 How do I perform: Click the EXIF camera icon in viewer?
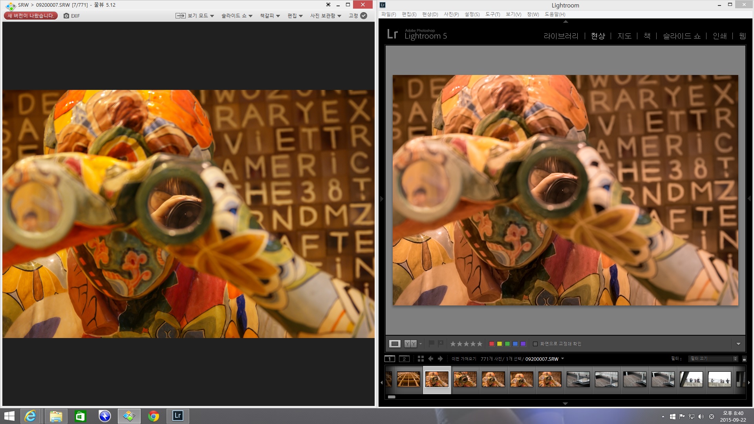[x=66, y=16]
